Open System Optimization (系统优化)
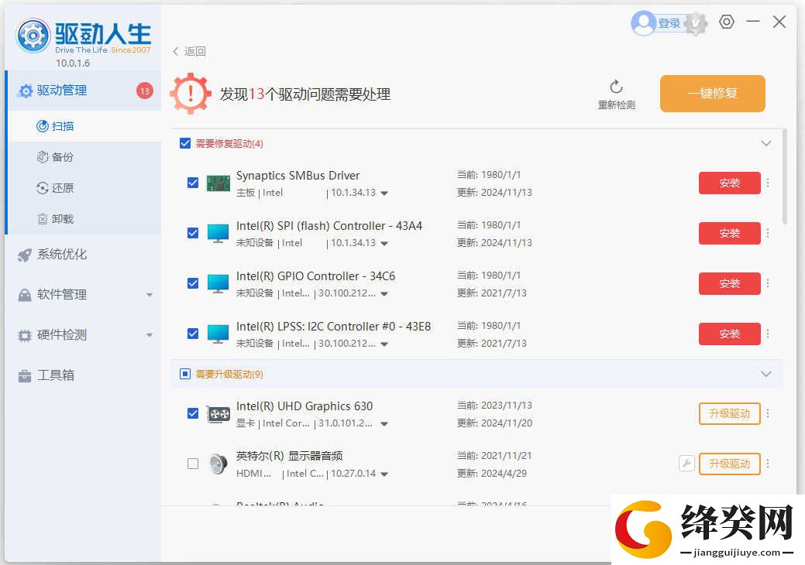Image resolution: width=805 pixels, height=565 pixels. point(52,255)
